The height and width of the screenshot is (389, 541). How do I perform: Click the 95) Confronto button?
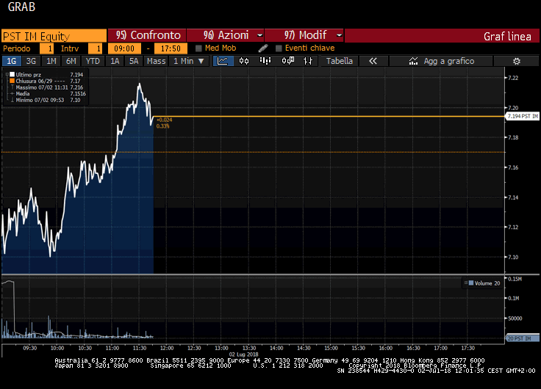147,35
